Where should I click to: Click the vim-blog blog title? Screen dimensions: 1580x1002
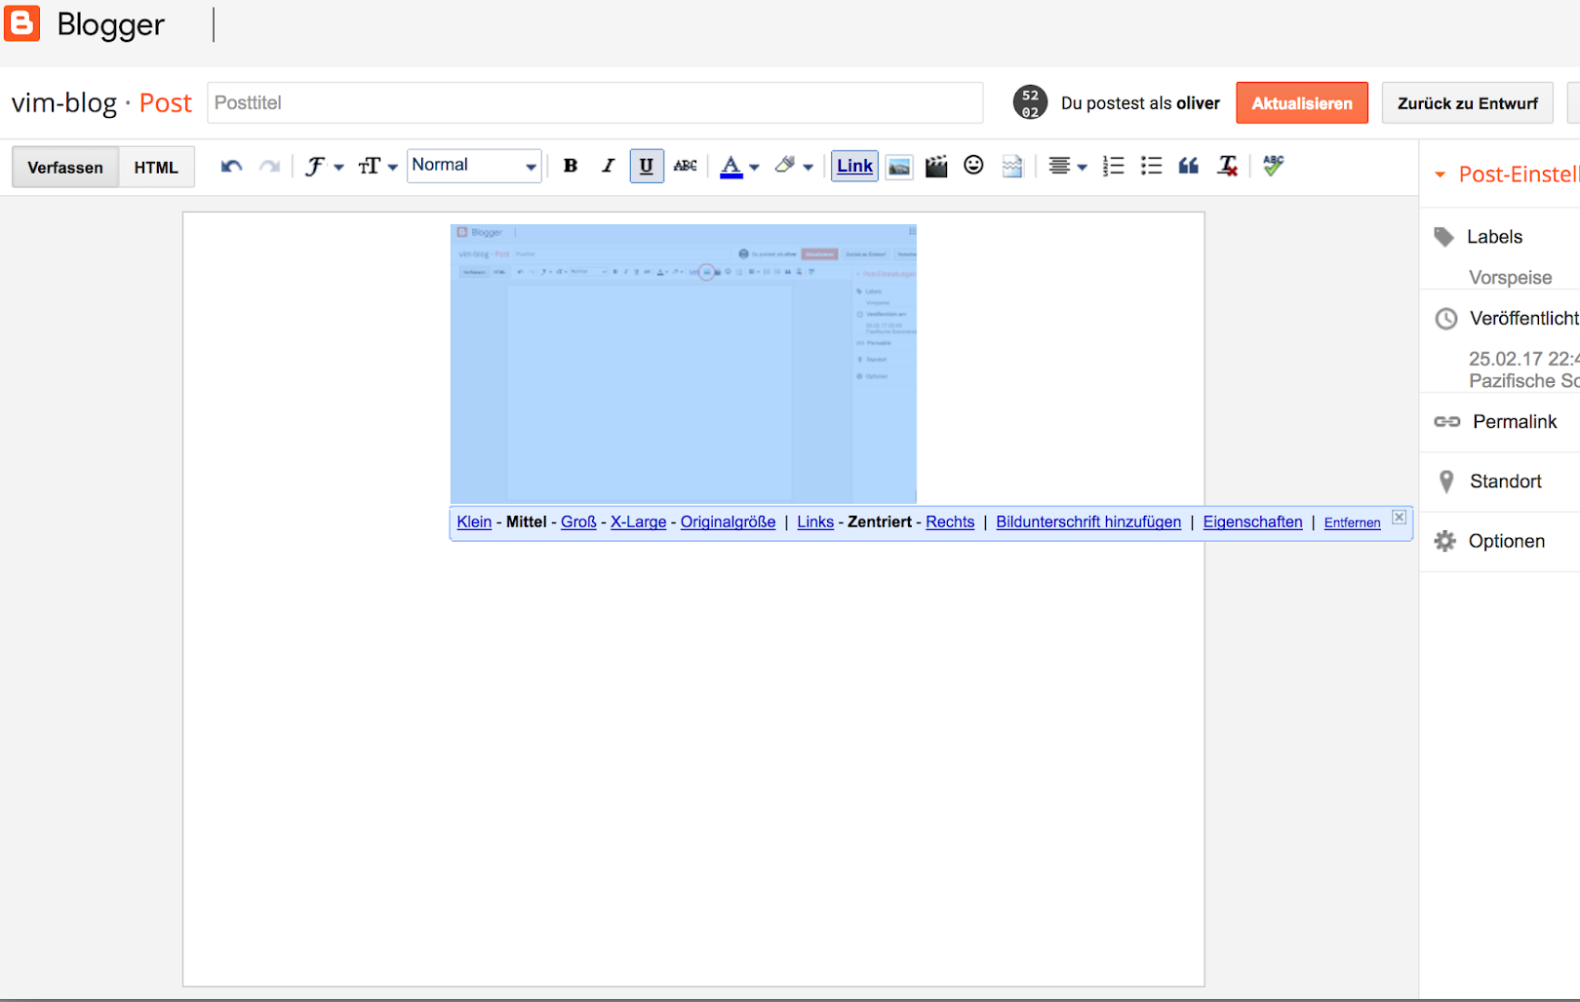coord(64,103)
